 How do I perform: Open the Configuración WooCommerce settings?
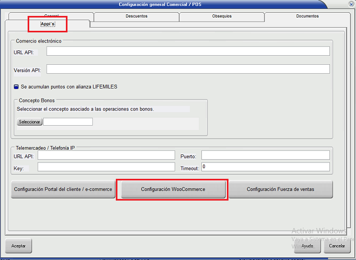[x=173, y=189]
